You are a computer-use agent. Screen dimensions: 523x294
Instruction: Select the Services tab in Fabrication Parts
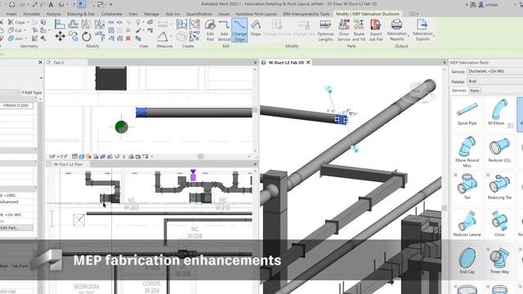[459, 91]
